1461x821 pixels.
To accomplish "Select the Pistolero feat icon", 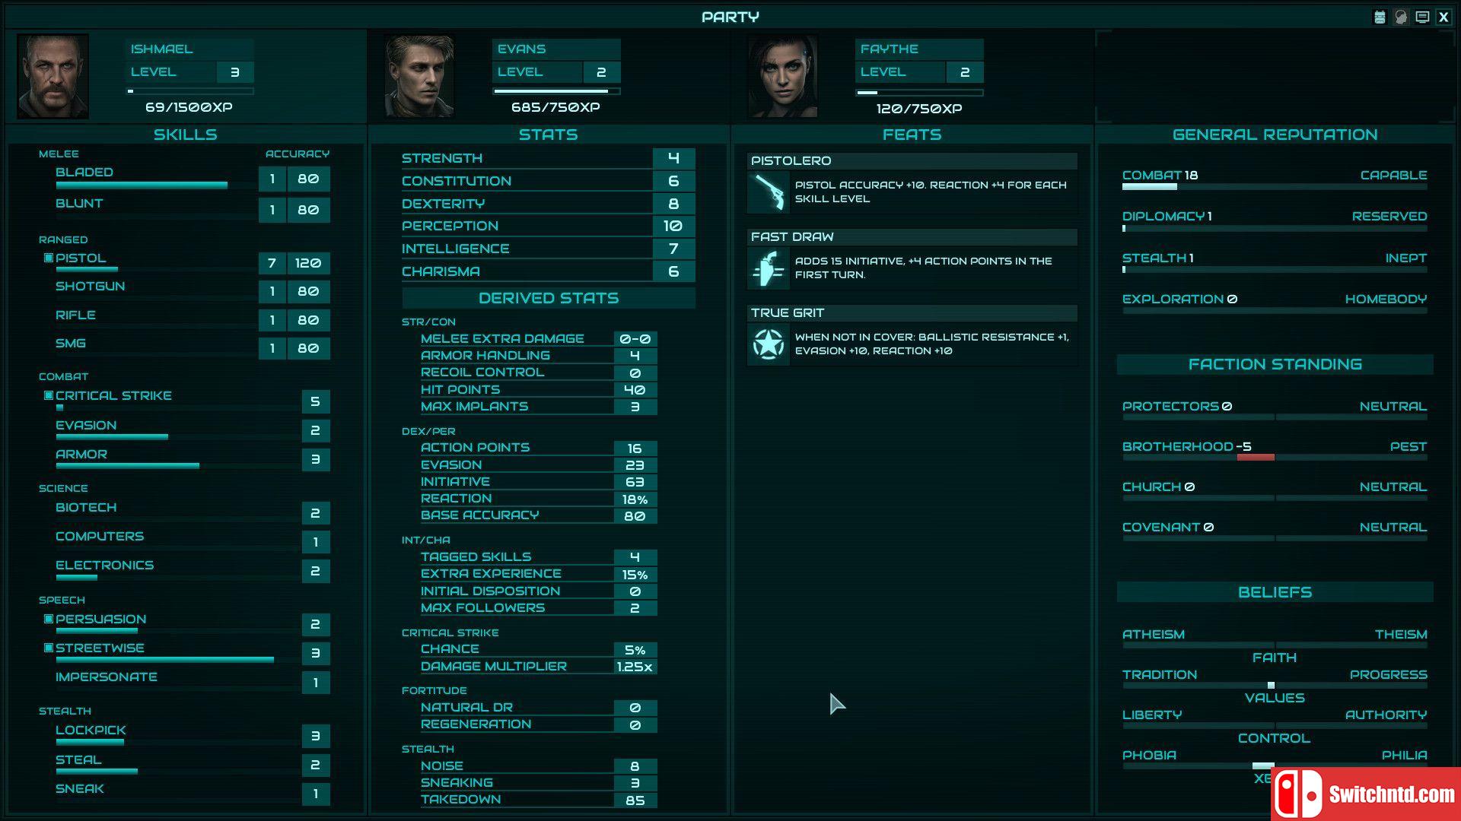I will pyautogui.click(x=769, y=191).
